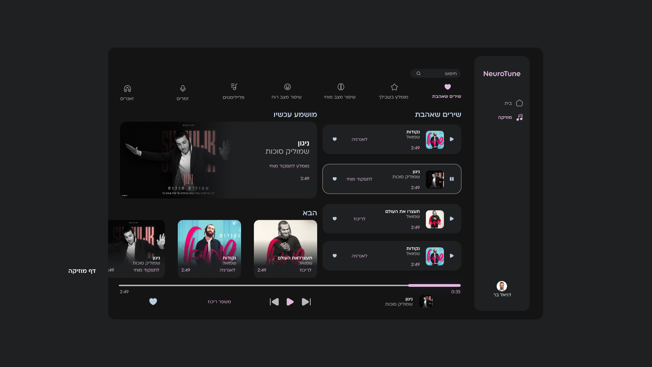Viewport: 652px width, 367px height.
Task: Toggle the heart in the bottom player bar
Action: point(153,301)
